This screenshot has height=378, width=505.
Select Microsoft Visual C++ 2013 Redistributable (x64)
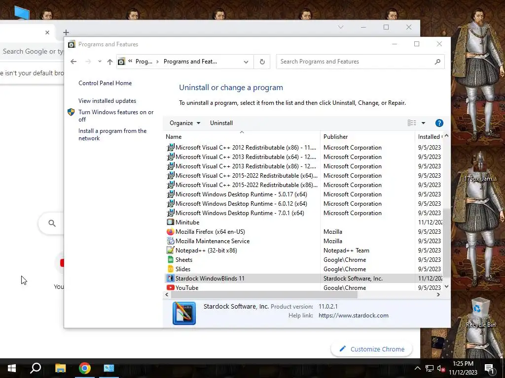coord(246,157)
